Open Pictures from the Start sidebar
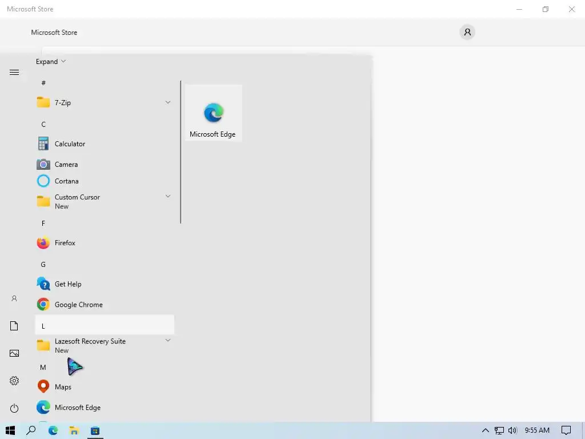Screen dimensions: 585x439 (x=14, y=353)
